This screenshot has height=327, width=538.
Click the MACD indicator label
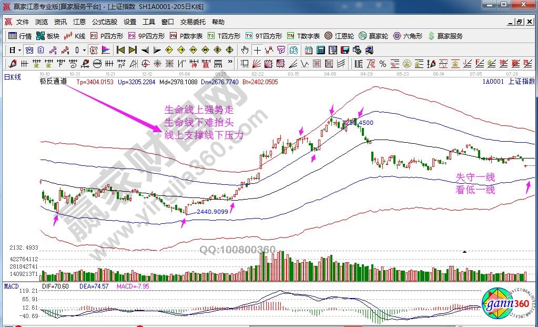(x=11, y=286)
